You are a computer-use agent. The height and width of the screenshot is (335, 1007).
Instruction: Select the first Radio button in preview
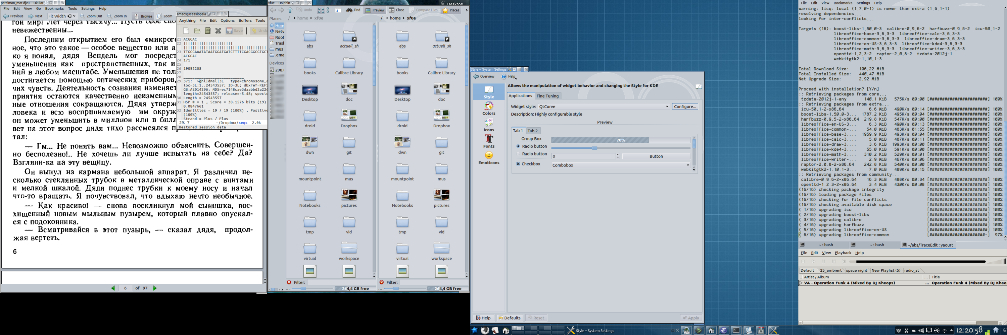coord(531,146)
